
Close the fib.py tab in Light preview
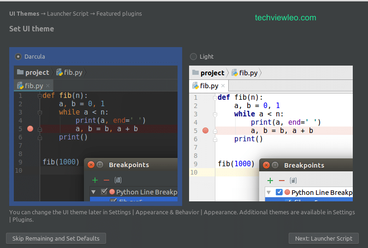[223, 86]
